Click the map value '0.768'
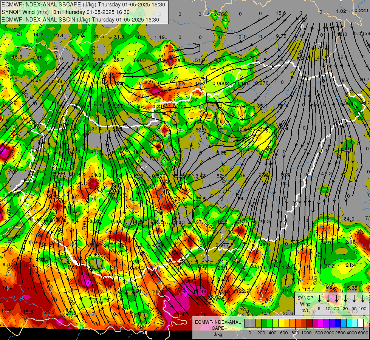The height and width of the screenshot is (340, 370). 220,14
